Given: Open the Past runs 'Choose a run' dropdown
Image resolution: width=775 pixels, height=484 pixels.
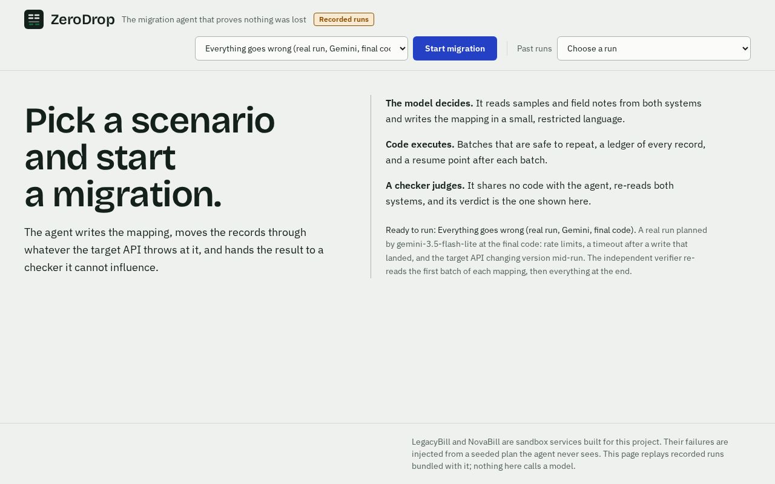Looking at the screenshot, I should (654, 48).
